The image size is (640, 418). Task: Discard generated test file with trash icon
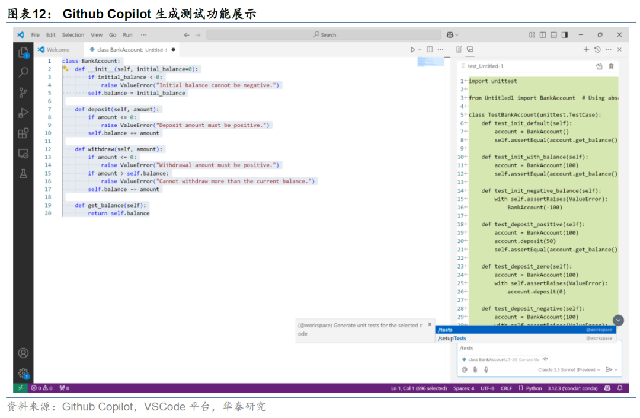pos(611,66)
